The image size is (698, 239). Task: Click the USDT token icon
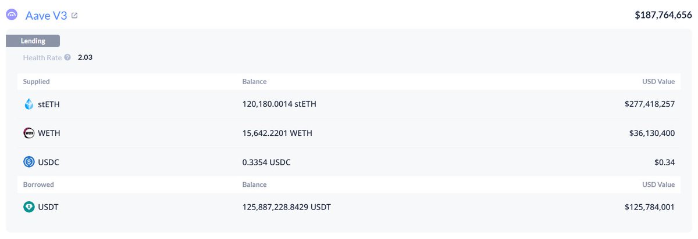[29, 207]
